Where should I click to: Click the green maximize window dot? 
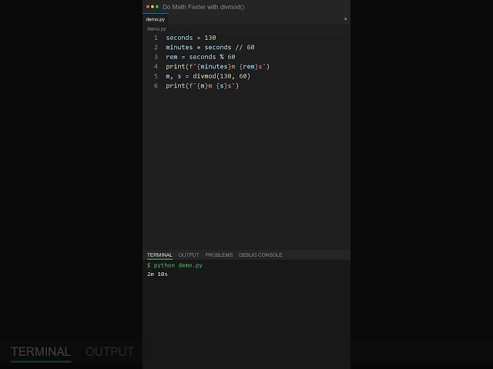pyautogui.click(x=157, y=7)
